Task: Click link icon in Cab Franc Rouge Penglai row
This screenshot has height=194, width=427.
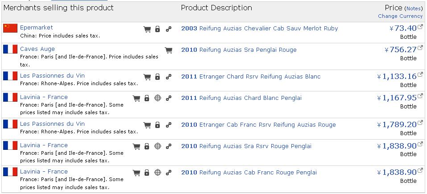Action: [168, 173]
